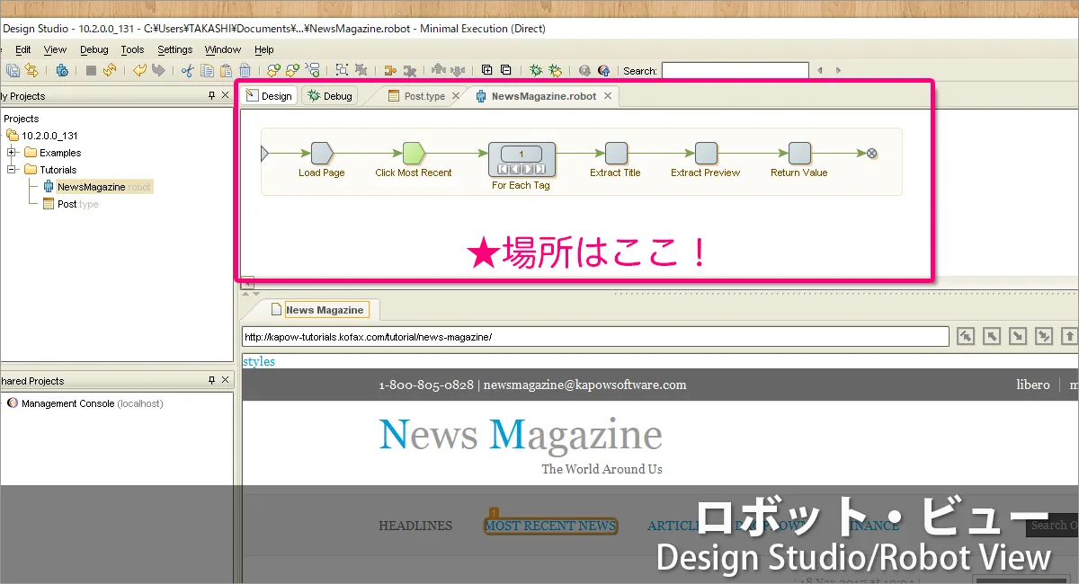Viewport: 1079px width, 584px height.
Task: Click the Insert Step After icon
Action: point(293,70)
